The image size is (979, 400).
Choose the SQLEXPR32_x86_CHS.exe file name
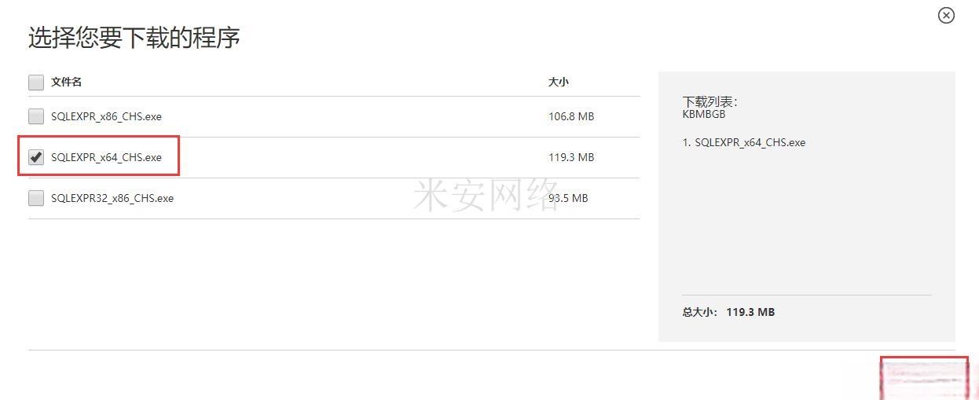pyautogui.click(x=112, y=198)
